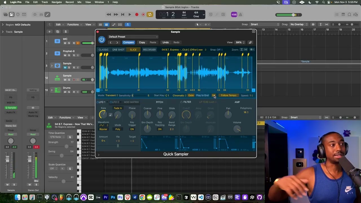Enable the Automation view icon
Viewport: 361px width, 203px height.
[x=114, y=25]
